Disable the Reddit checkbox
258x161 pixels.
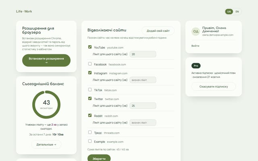tap(90, 116)
